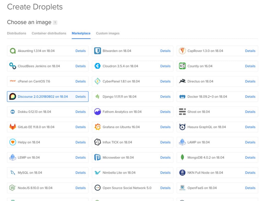This screenshot has width=267, height=201.
Task: Click the OpenFaaS logo icon
Action: pos(182,188)
